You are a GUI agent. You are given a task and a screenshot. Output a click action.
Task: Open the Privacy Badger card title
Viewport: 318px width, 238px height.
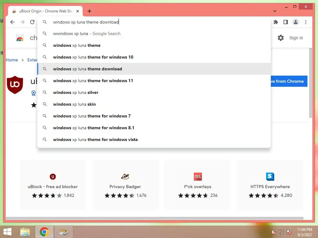pyautogui.click(x=125, y=187)
